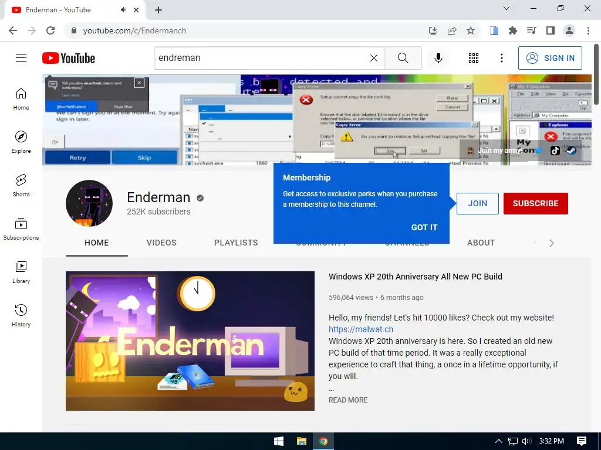601x450 pixels.
Task: Open the YouTube apps grid icon
Action: pyautogui.click(x=474, y=58)
